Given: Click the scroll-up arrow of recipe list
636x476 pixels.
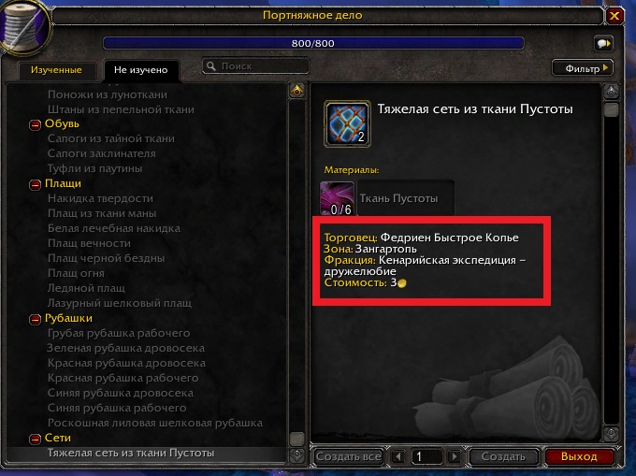Looking at the screenshot, I should [296, 91].
